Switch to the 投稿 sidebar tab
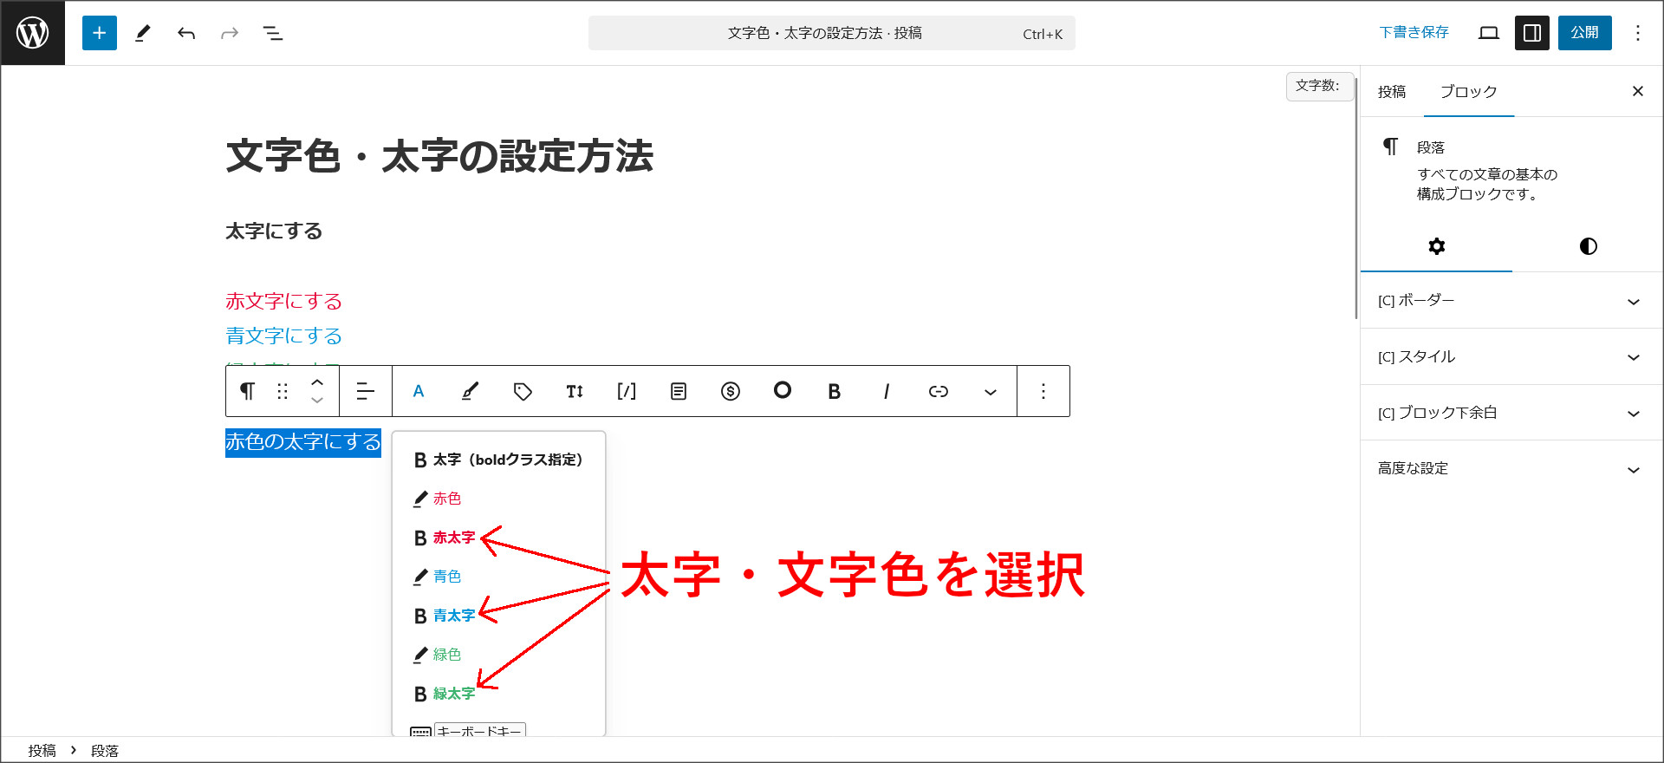This screenshot has width=1664, height=763. pos(1392,92)
